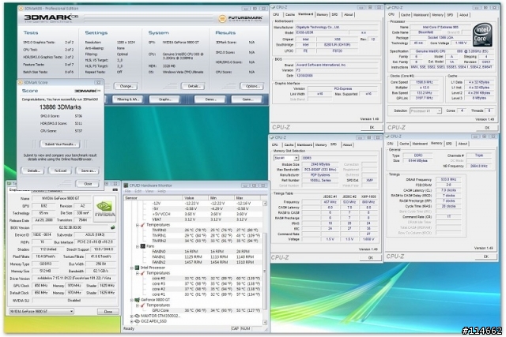Click the Graphs... button in 3DMark06
Image resolution: width=506 pixels, height=337 pixels.
tap(165, 99)
